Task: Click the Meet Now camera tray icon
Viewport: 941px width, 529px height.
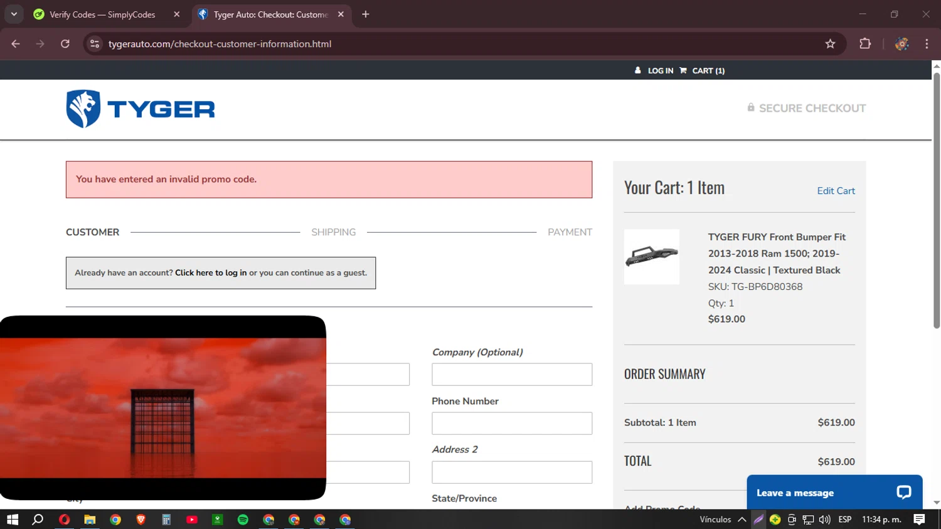Action: pyautogui.click(x=792, y=520)
